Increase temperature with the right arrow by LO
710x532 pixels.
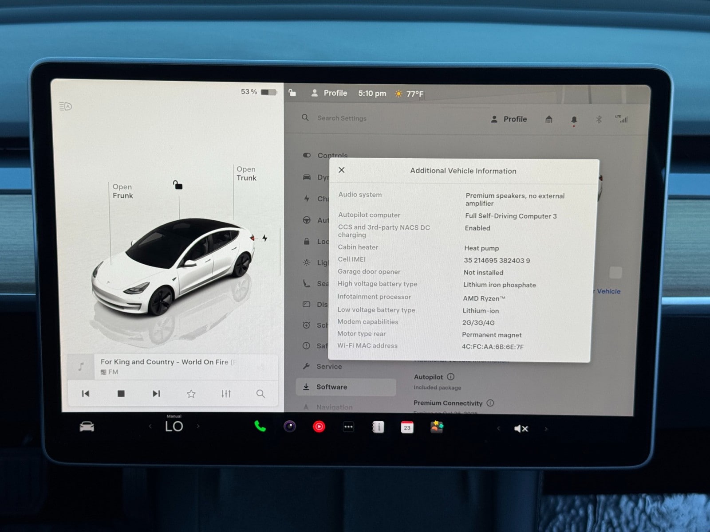tap(198, 426)
